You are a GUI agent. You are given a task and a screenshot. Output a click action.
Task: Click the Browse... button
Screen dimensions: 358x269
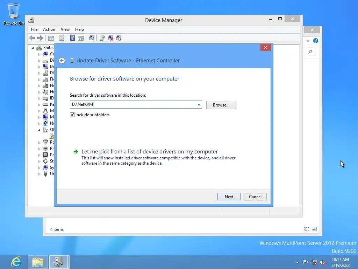221,105
